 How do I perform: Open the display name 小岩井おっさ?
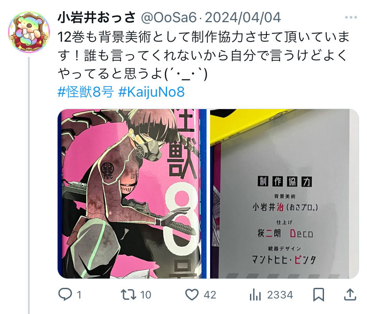coord(97,18)
